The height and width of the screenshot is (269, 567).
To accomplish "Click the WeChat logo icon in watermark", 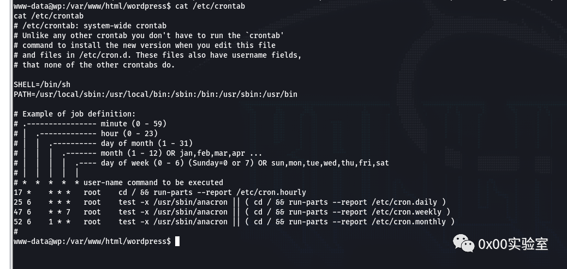I will (x=463, y=243).
